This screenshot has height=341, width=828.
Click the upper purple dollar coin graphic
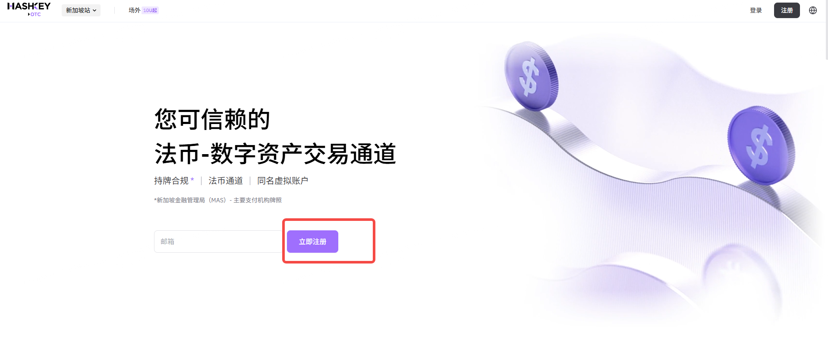(x=532, y=76)
